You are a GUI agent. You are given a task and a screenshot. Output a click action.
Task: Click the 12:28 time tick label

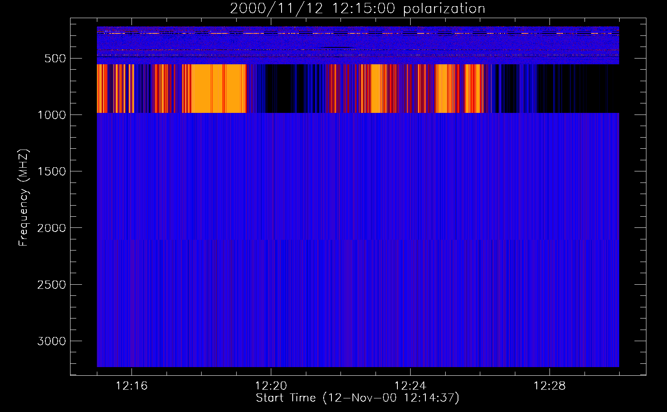click(x=550, y=386)
